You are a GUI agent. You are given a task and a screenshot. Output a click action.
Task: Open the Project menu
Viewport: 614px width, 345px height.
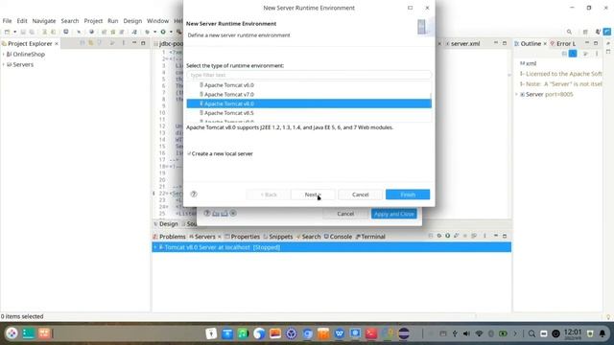click(93, 21)
